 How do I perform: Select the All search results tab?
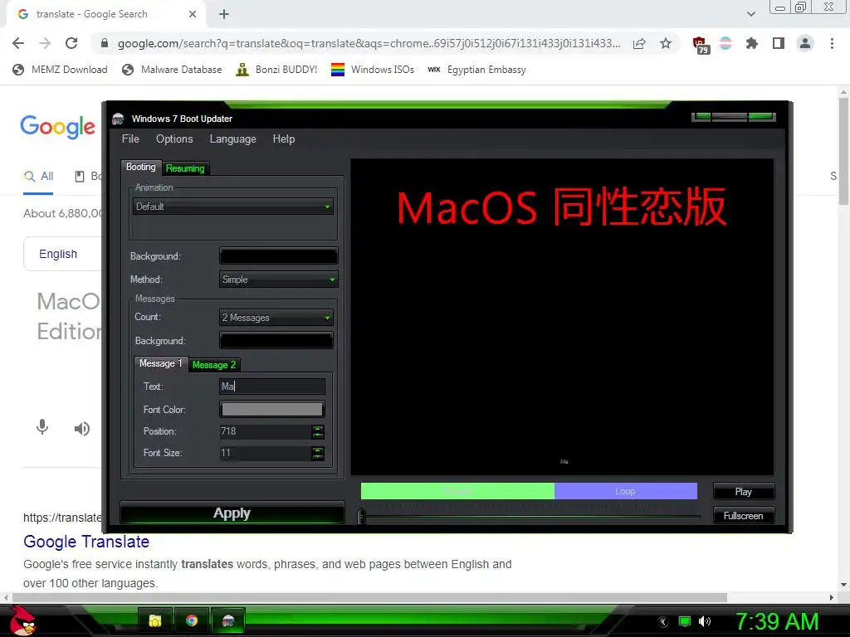(x=38, y=177)
